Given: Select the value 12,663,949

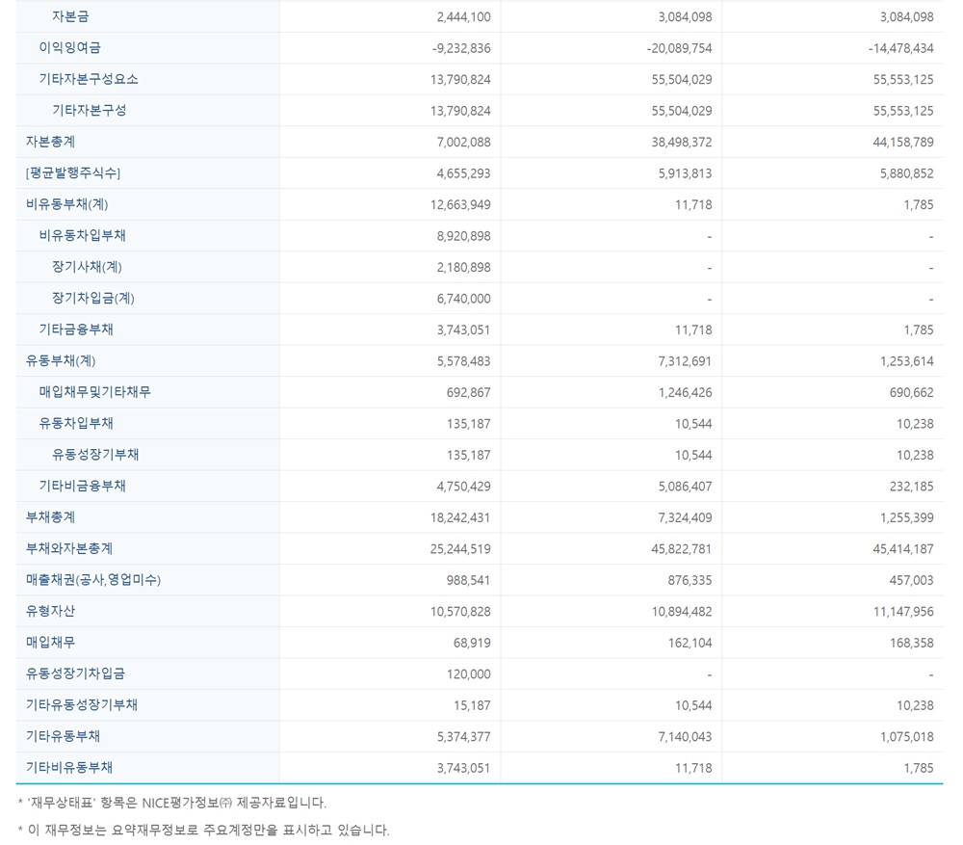Looking at the screenshot, I should click(460, 205).
